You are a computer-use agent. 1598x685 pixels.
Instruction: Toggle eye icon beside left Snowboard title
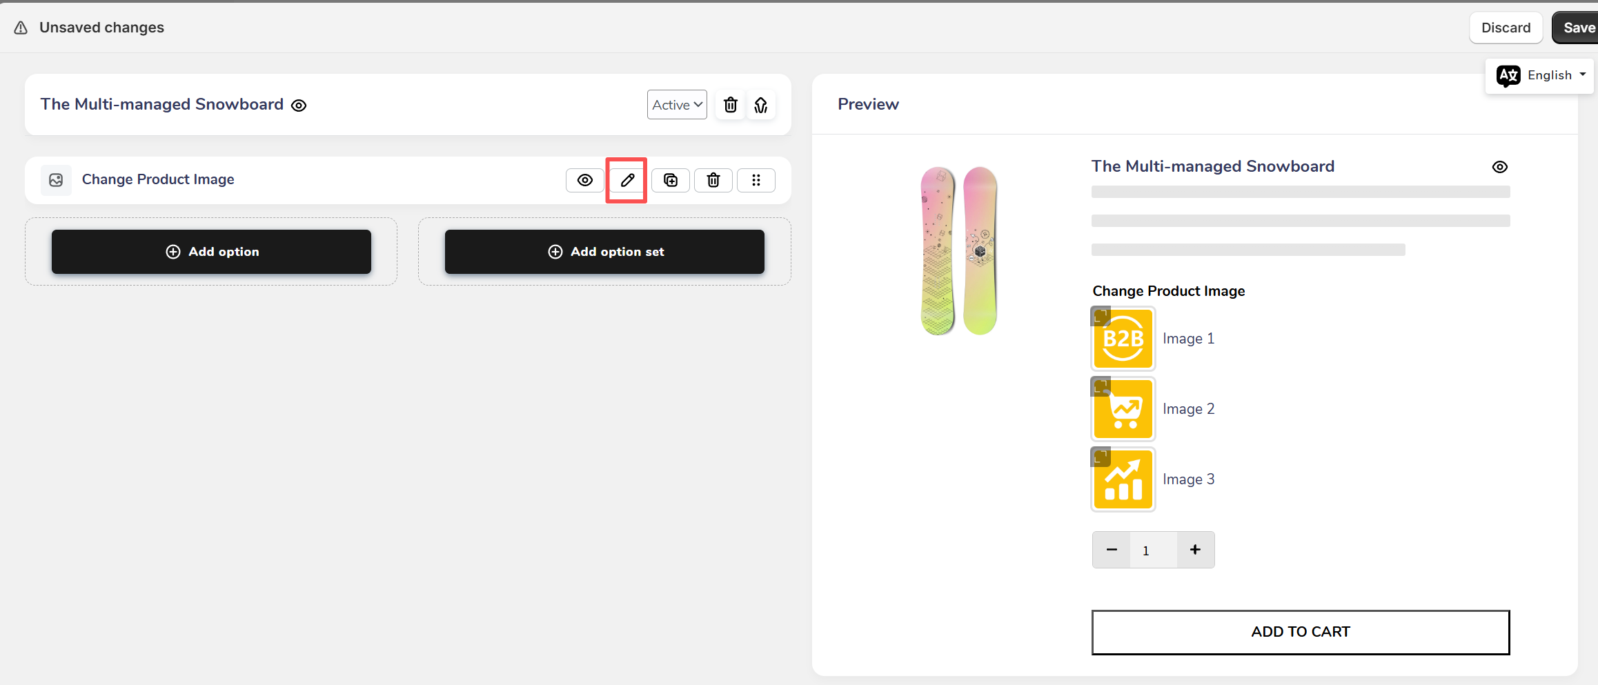point(299,106)
